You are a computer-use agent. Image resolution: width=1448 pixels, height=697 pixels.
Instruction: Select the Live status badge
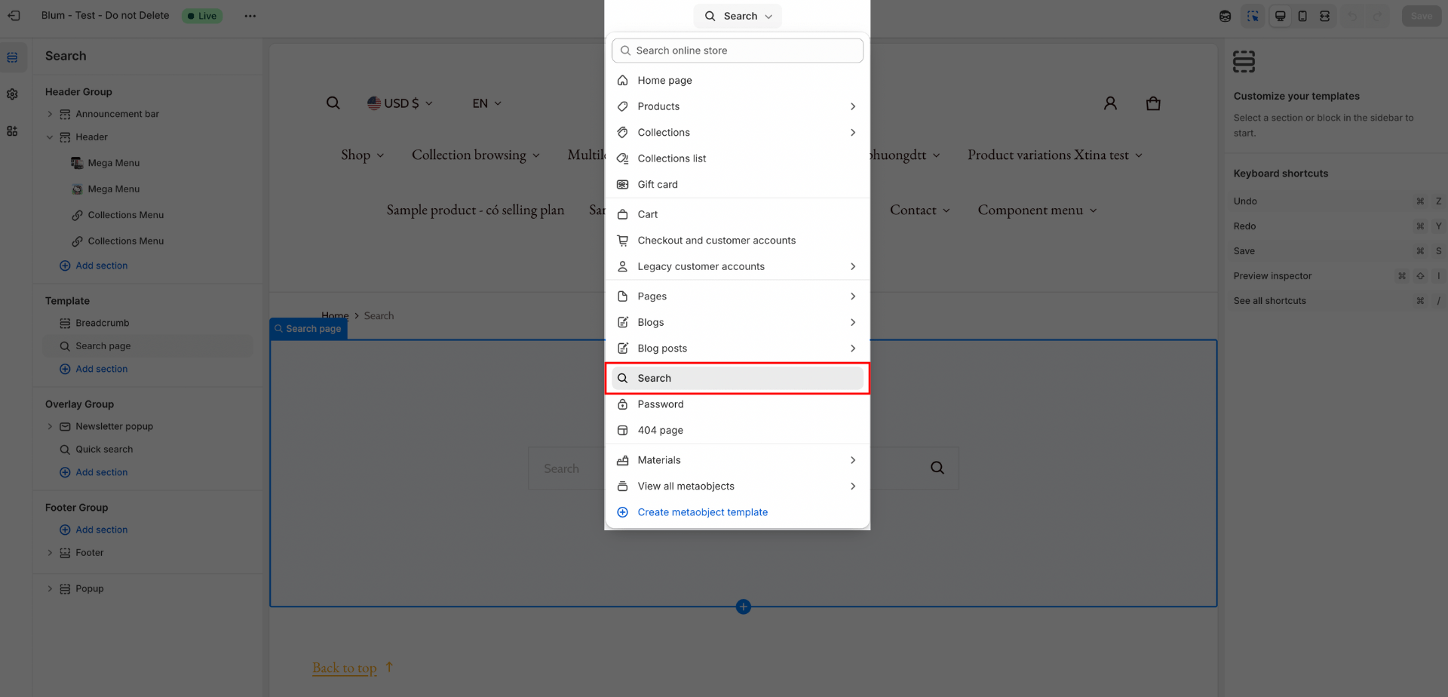pyautogui.click(x=202, y=15)
